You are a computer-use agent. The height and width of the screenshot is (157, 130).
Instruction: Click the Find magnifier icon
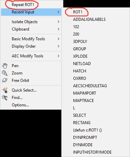coord(5,98)
